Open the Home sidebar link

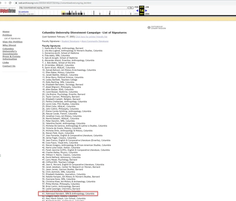(6, 32)
